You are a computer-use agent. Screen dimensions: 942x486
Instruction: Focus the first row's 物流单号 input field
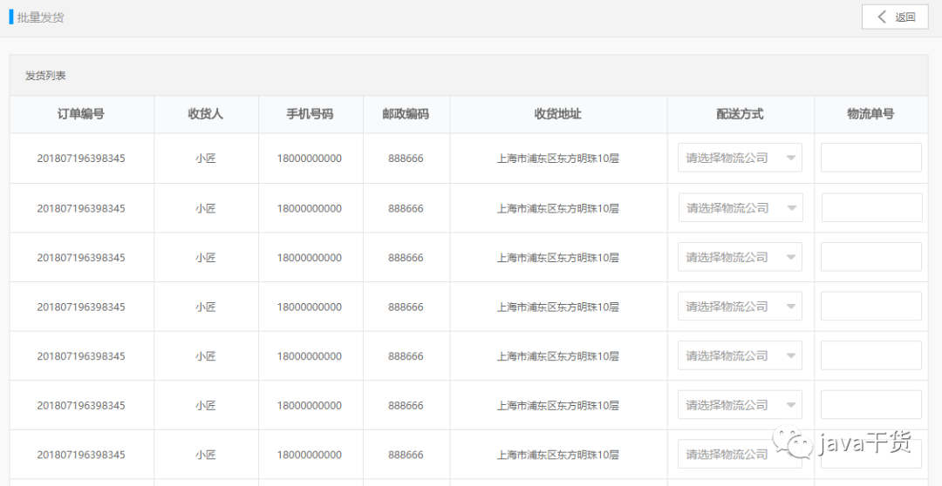pyautogui.click(x=871, y=158)
